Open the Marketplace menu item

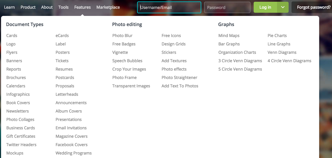coord(108,7)
